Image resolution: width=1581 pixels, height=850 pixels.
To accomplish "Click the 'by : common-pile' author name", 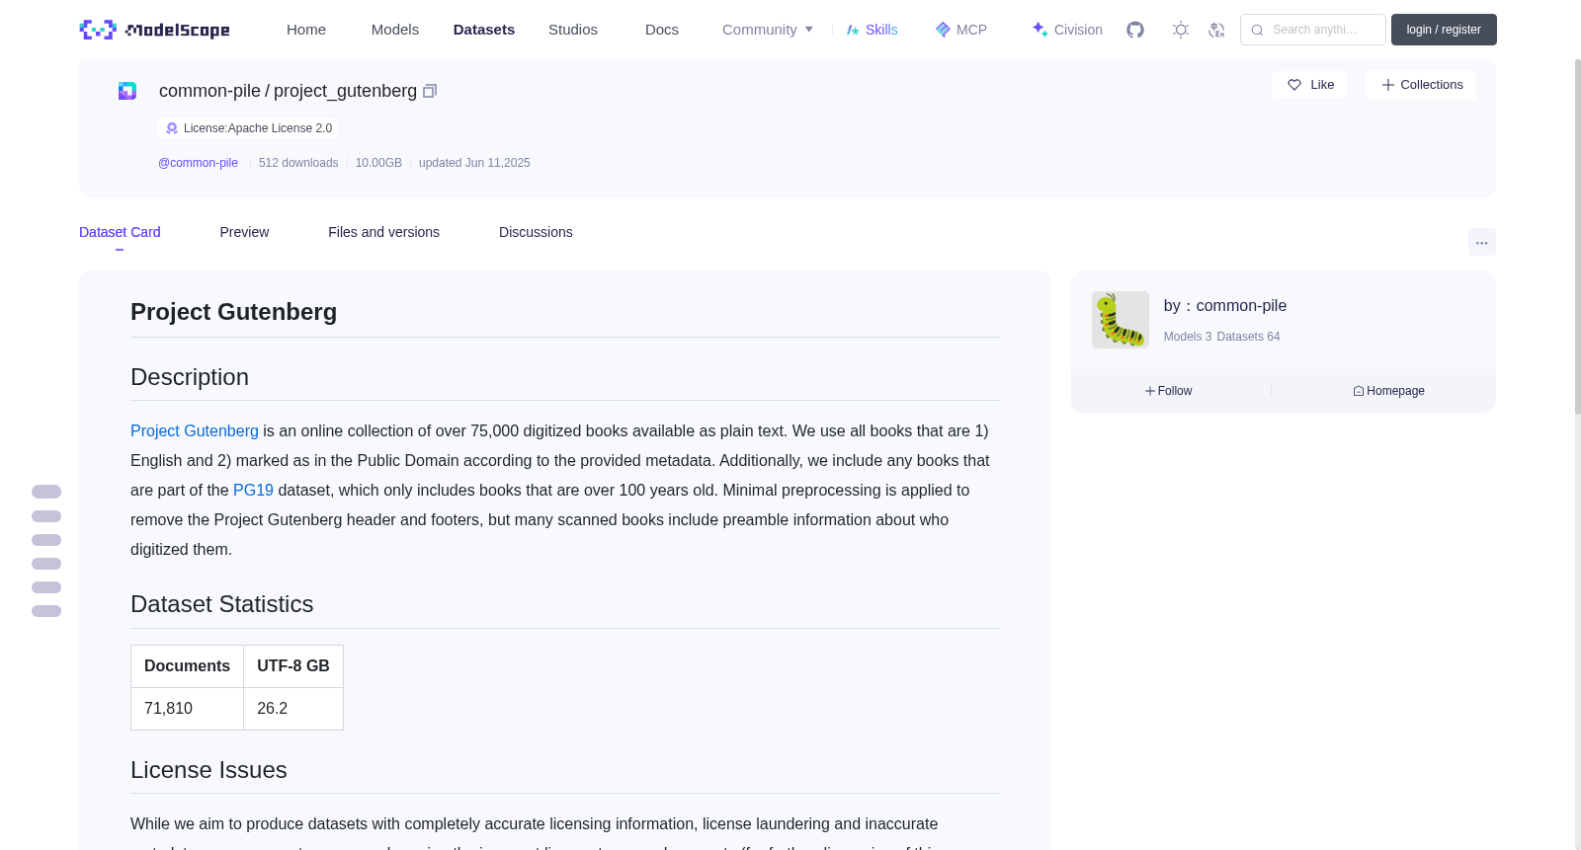I will [x=1225, y=306].
